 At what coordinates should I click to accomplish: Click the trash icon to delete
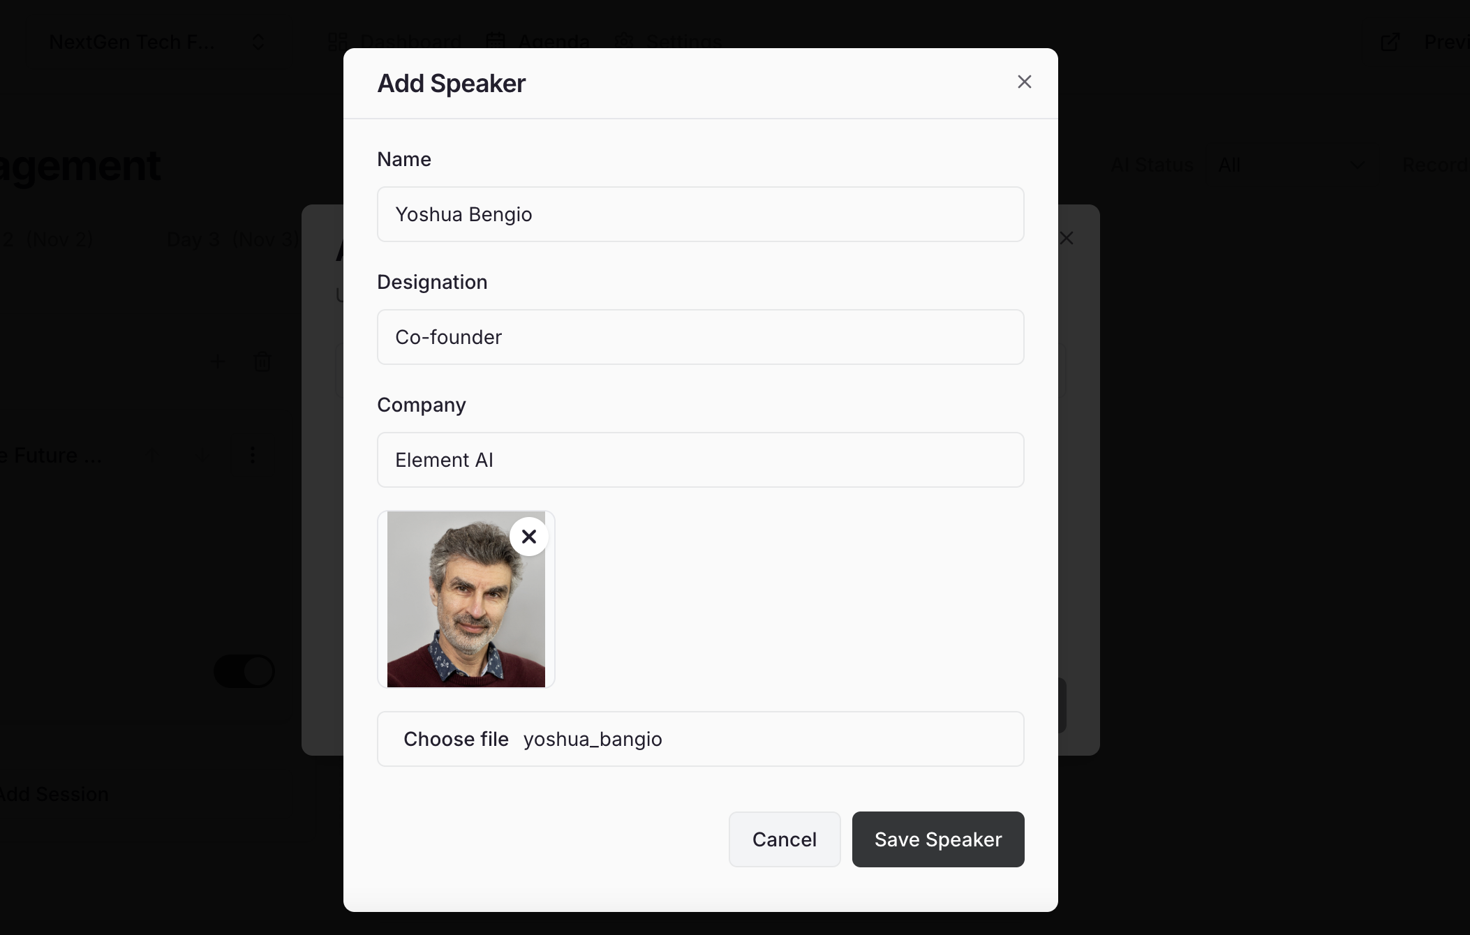pyautogui.click(x=262, y=361)
